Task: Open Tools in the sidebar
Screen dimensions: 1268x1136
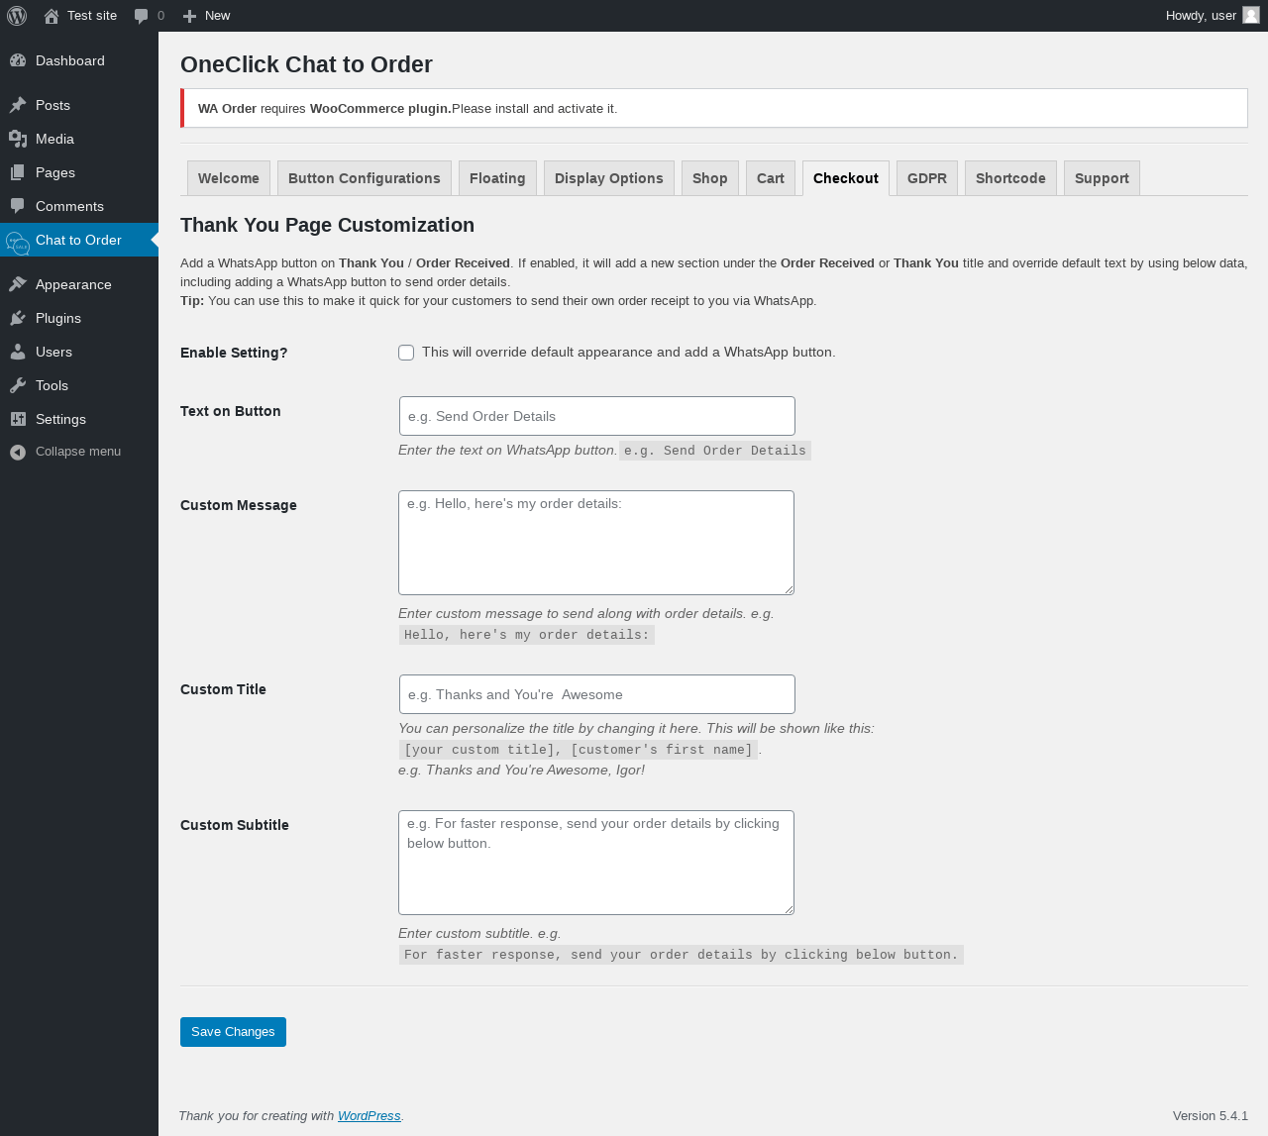Action: click(79, 385)
